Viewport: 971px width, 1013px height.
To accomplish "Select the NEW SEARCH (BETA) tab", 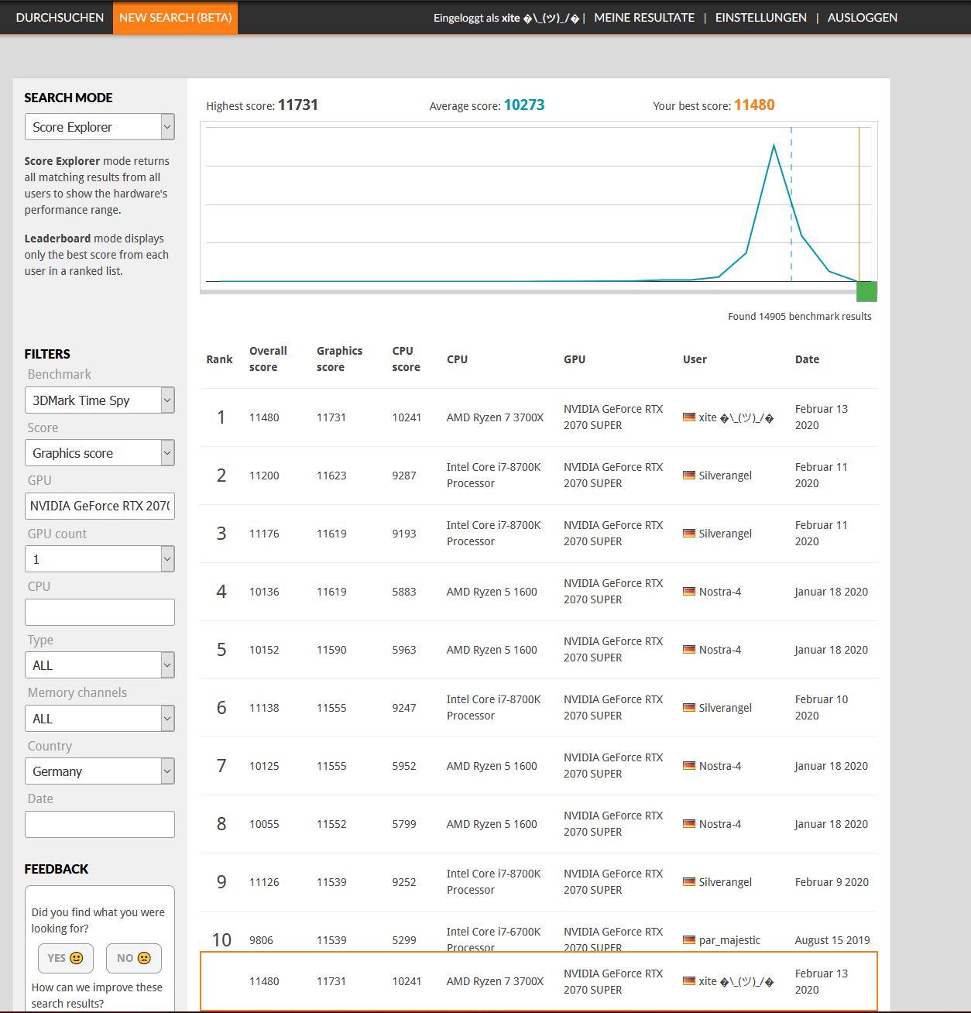I will 176,17.
